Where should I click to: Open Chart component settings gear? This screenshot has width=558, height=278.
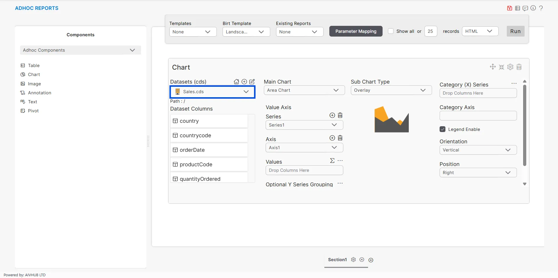510,67
